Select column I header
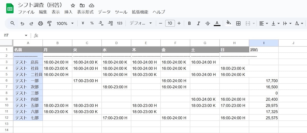Screen dimensions: 307x133 [x=264, y=43]
